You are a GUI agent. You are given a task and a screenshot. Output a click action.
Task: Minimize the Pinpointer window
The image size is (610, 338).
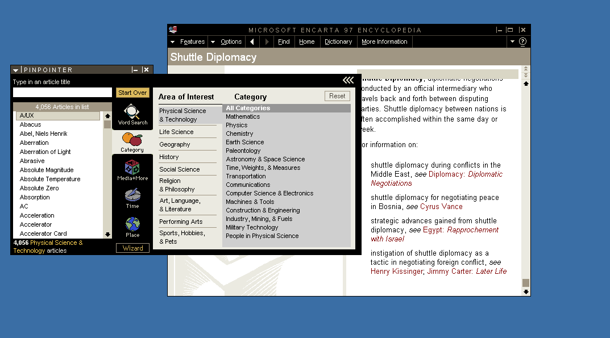click(x=135, y=70)
